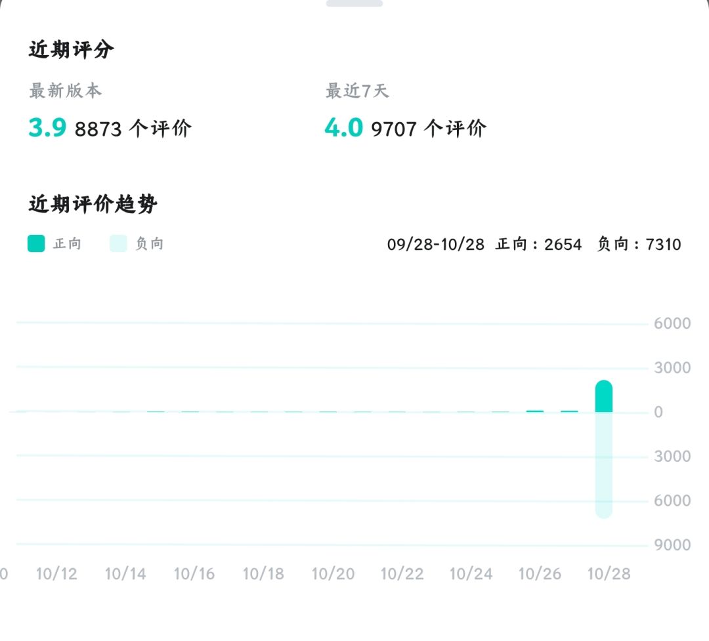Select the 最近7天 label
Screen dimensions: 709x641
point(357,91)
